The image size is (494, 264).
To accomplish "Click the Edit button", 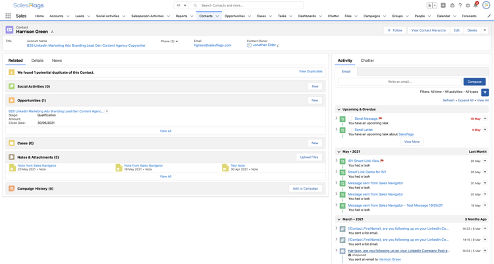I will [456, 30].
